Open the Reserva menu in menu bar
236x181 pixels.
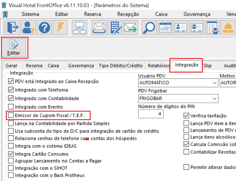coord(93,14)
